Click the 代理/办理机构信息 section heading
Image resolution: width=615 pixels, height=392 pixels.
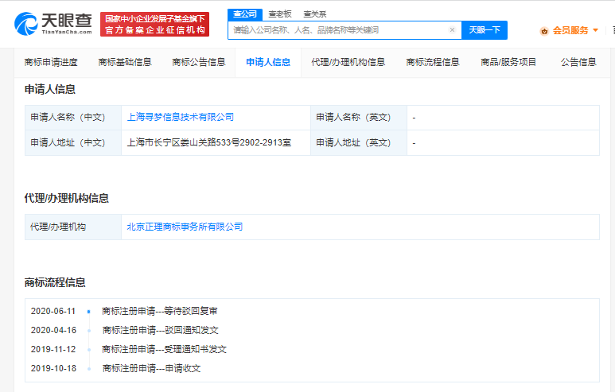(67, 198)
